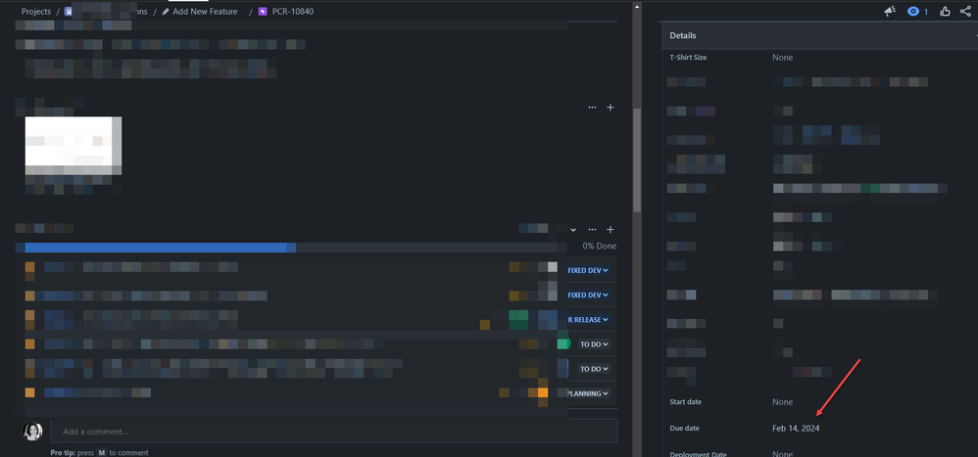Open the Add New Feature breadcrumb link
This screenshot has height=457, width=978.
205,11
